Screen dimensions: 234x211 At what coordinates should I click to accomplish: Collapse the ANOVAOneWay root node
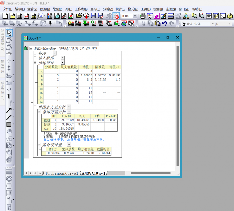point(31,48)
